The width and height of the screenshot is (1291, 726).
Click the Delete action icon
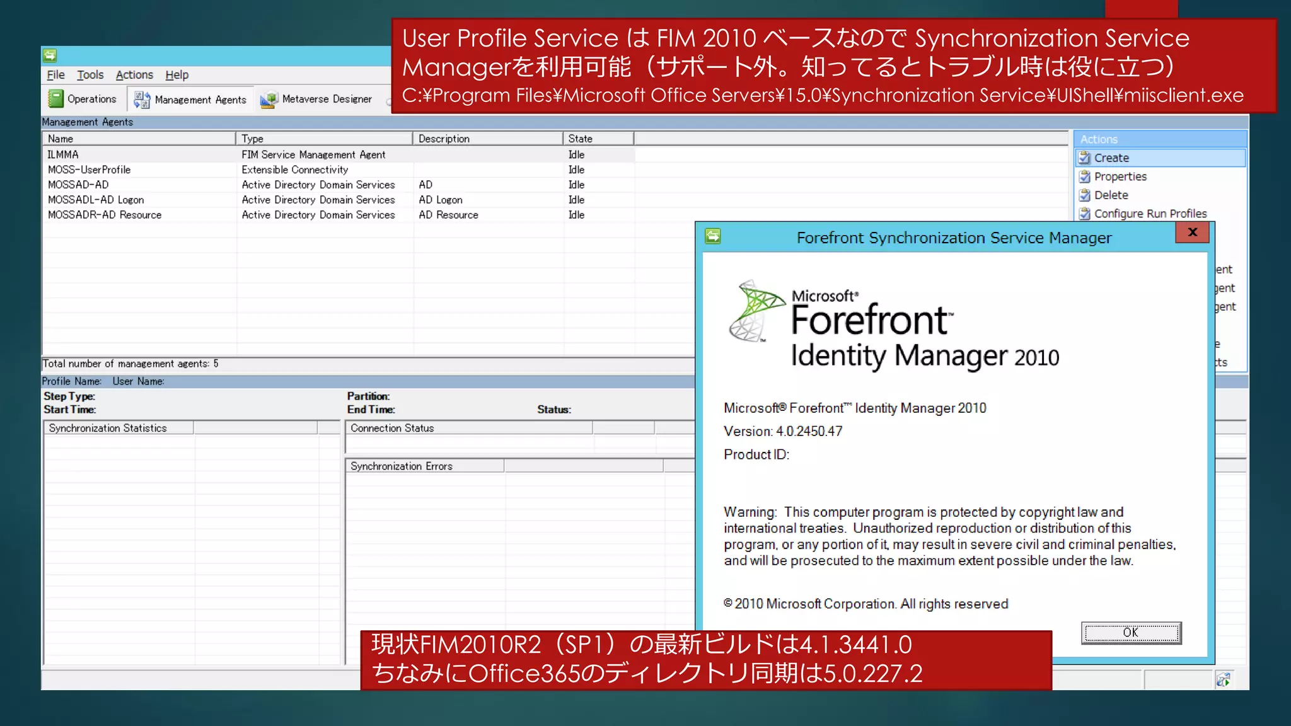coord(1084,195)
